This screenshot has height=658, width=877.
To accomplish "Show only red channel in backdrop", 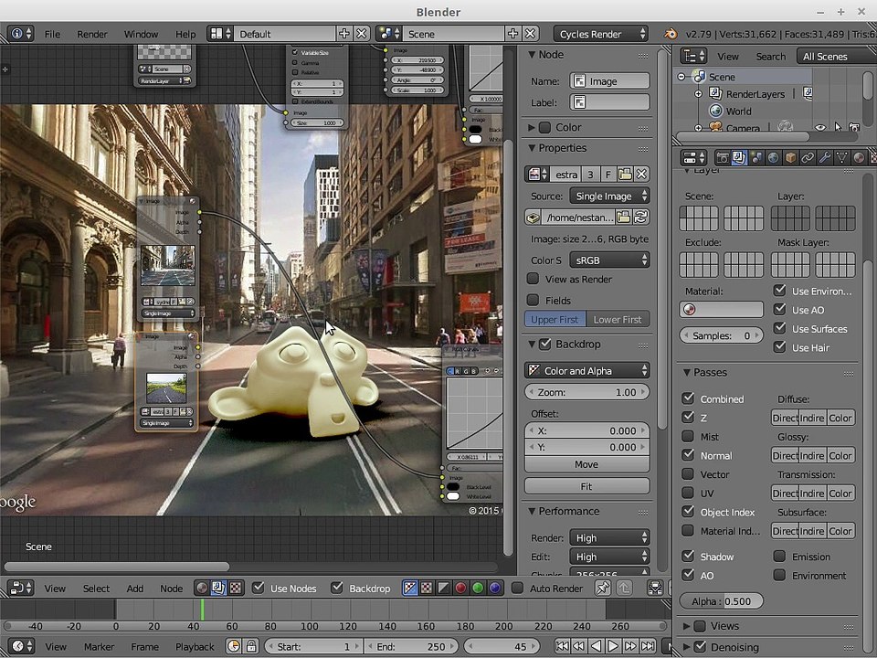I will tap(460, 588).
